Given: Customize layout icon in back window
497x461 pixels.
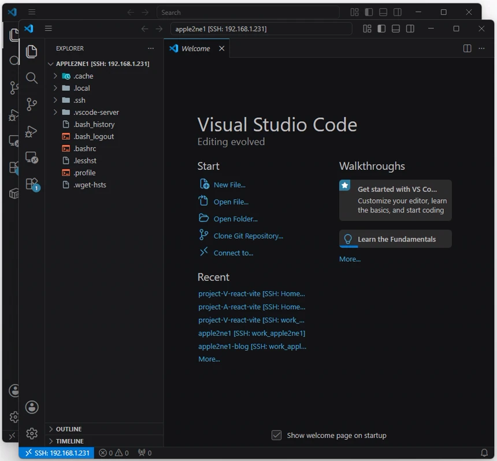Looking at the screenshot, I should pos(354,12).
